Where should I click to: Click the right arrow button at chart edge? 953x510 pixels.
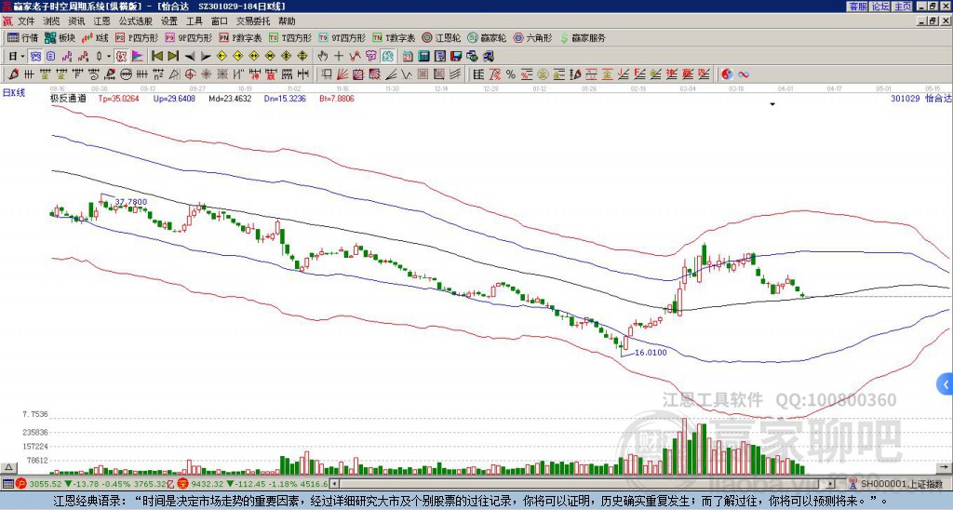pyautogui.click(x=946, y=467)
